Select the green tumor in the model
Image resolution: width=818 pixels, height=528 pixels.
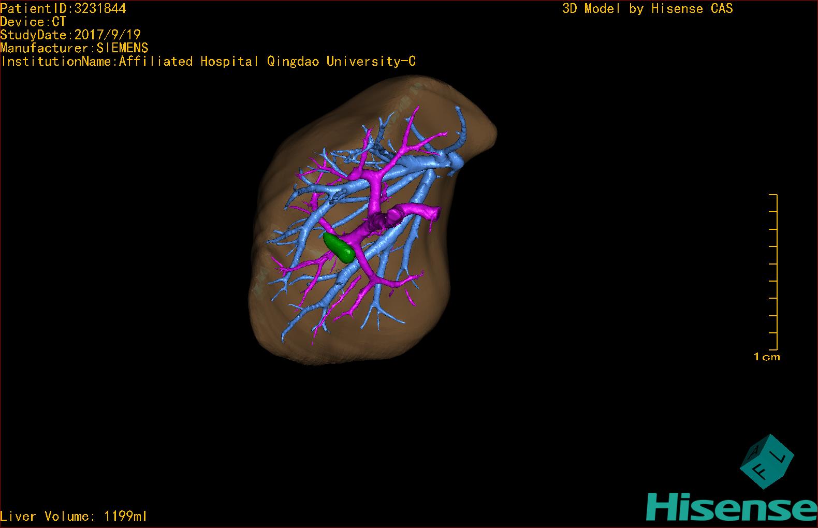point(339,247)
